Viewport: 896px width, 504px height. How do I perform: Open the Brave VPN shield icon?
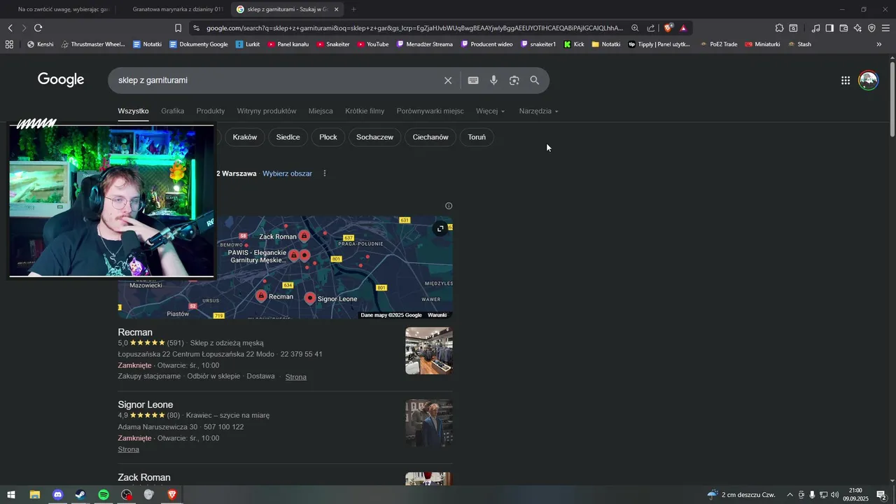click(871, 28)
